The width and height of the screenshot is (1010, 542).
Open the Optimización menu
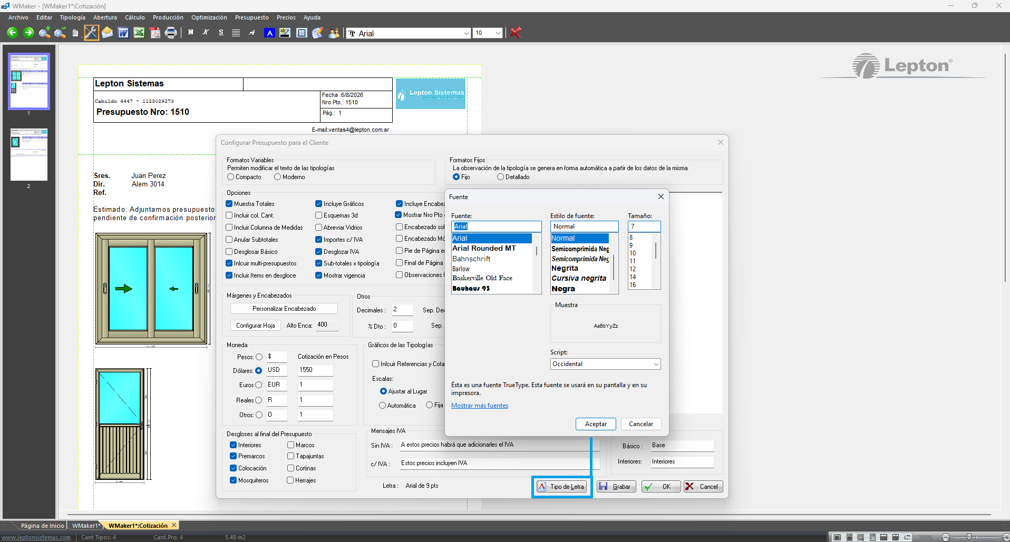point(209,17)
